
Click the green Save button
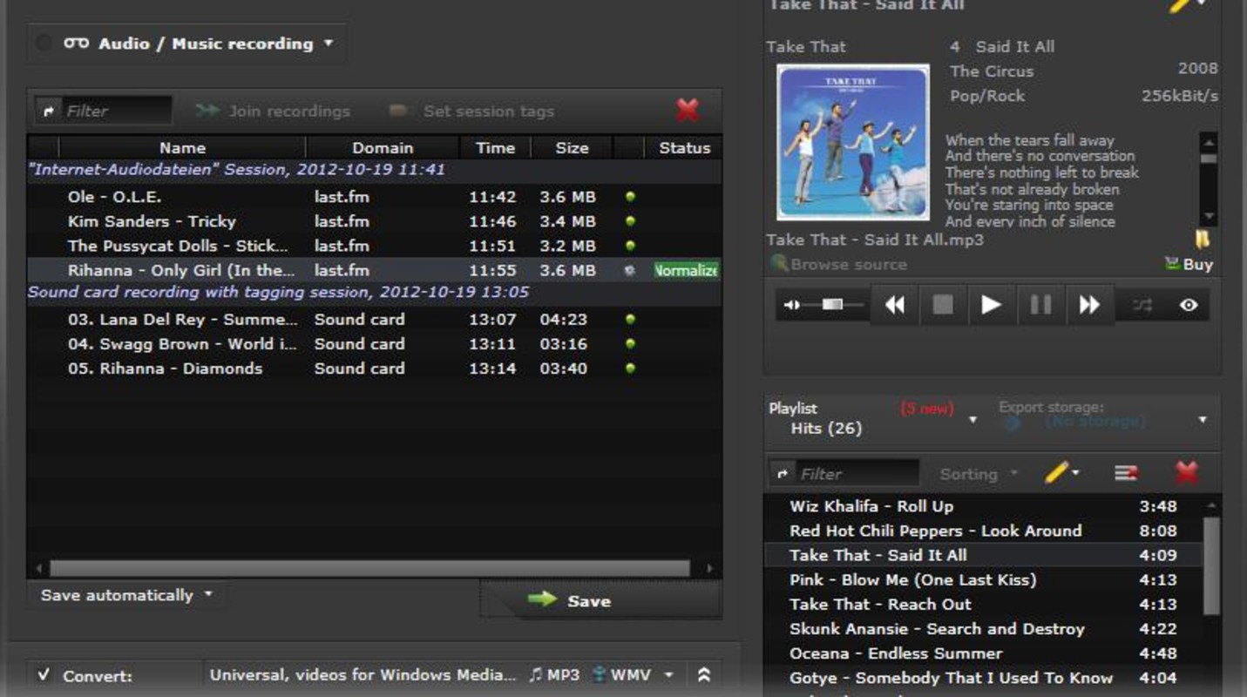pyautogui.click(x=571, y=601)
